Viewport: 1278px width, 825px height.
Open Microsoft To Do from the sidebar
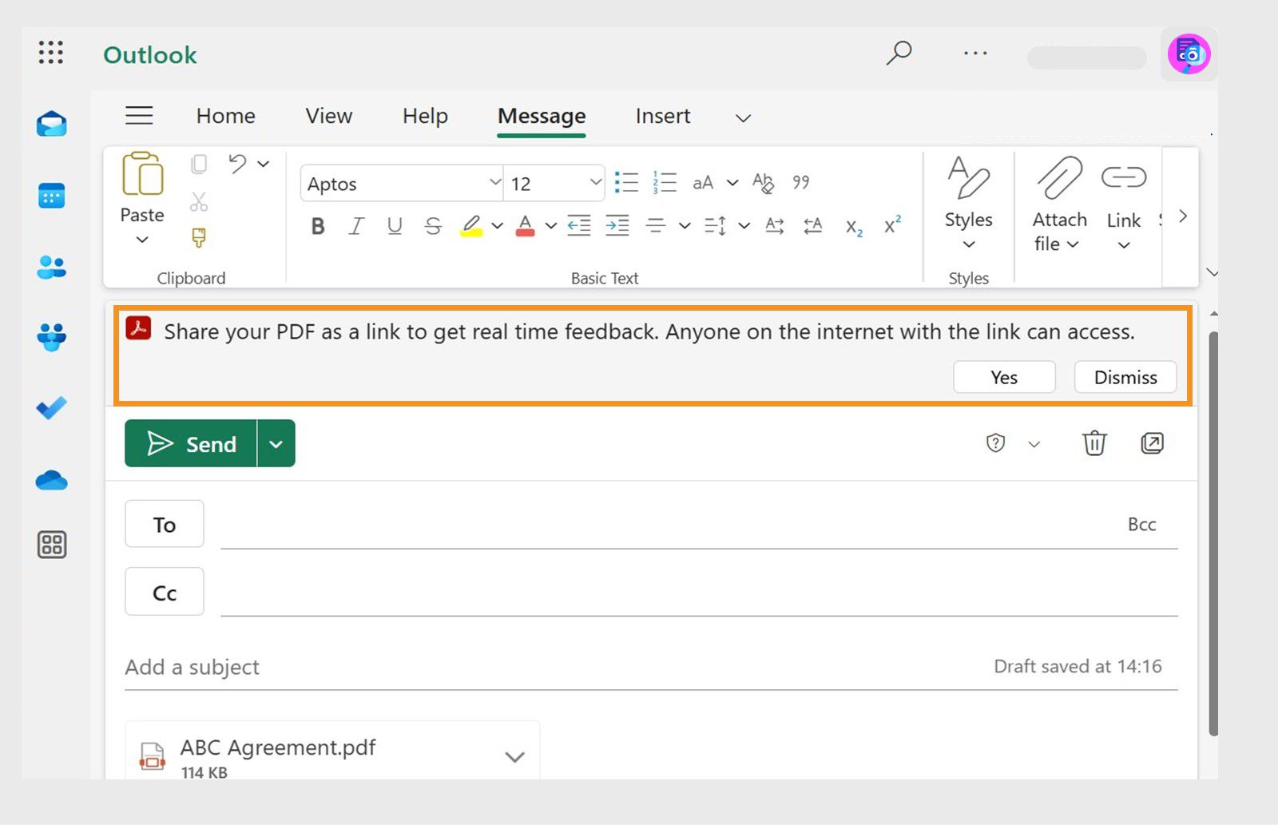point(51,407)
